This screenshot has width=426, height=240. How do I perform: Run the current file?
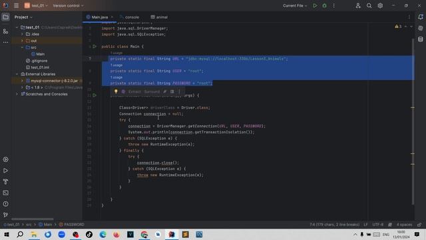point(315,5)
